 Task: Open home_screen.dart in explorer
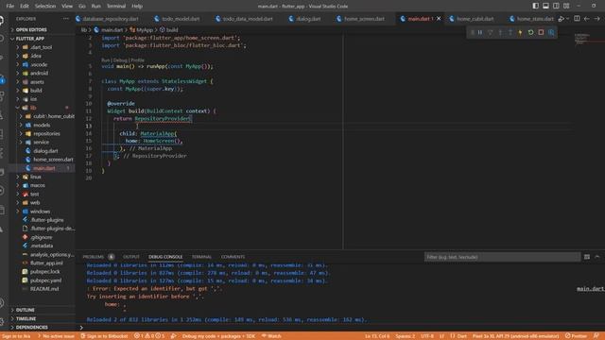(x=42, y=160)
